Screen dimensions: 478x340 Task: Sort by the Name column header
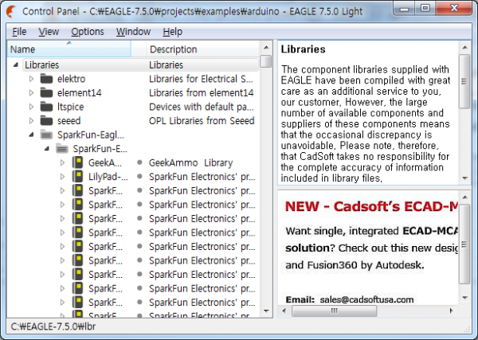[69, 49]
